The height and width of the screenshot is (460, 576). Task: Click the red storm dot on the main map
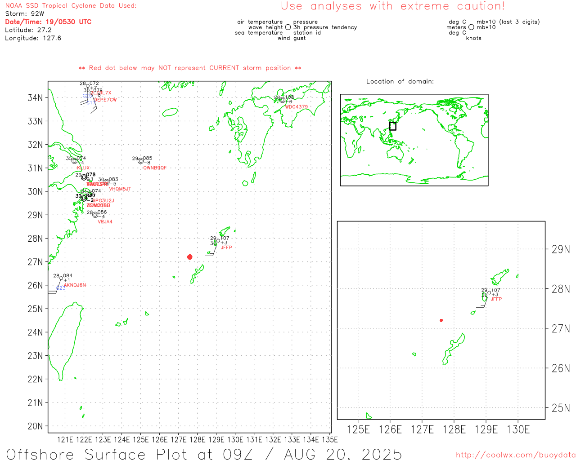tap(189, 257)
